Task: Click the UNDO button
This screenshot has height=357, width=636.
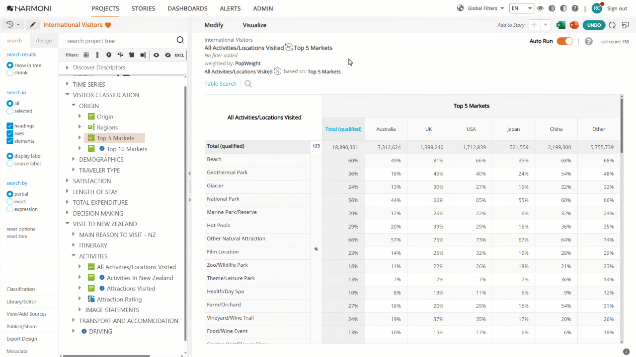Action: click(x=594, y=25)
